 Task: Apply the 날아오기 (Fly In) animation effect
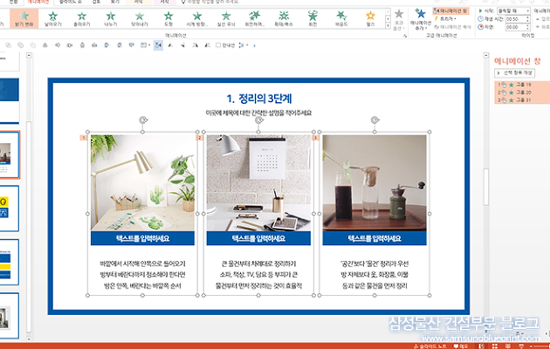coord(52,18)
